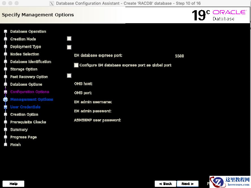
Task: Select Deployment Type in sidebar
Action: tap(26, 46)
